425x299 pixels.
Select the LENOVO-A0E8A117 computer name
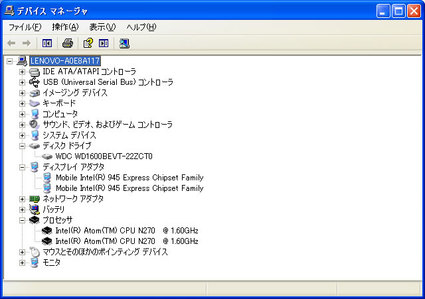[x=65, y=61]
